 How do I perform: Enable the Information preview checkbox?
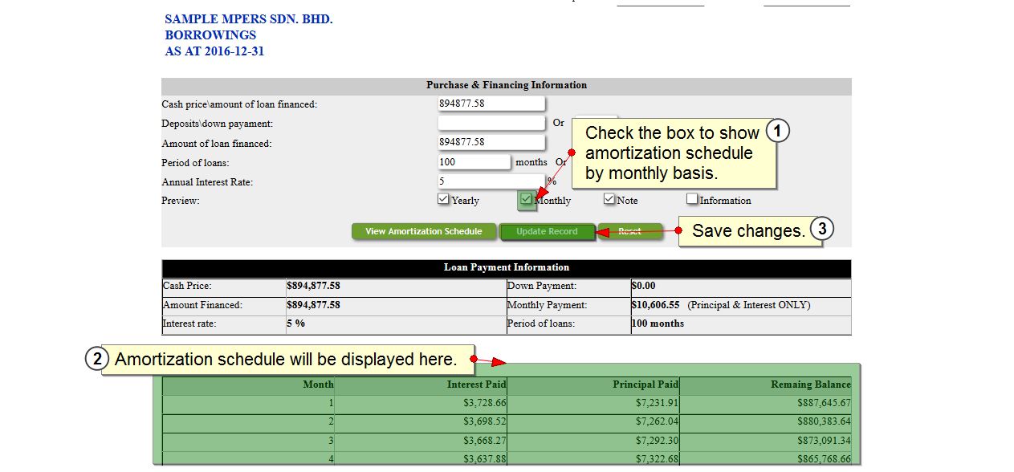pos(692,199)
